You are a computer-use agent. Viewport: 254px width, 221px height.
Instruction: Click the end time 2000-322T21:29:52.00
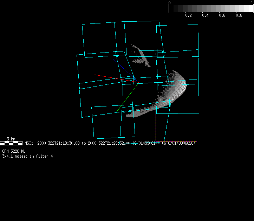(x=109, y=143)
